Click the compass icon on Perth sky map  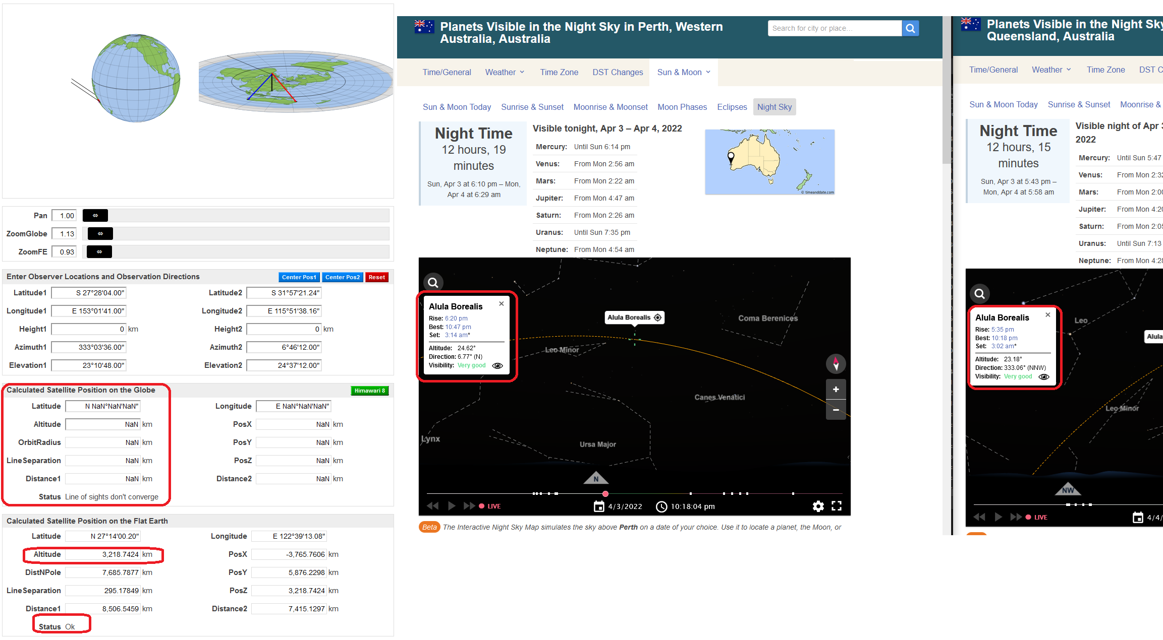(x=836, y=364)
